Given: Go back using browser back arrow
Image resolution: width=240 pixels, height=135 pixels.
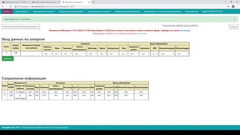Looking at the screenshot, I should (3, 7).
